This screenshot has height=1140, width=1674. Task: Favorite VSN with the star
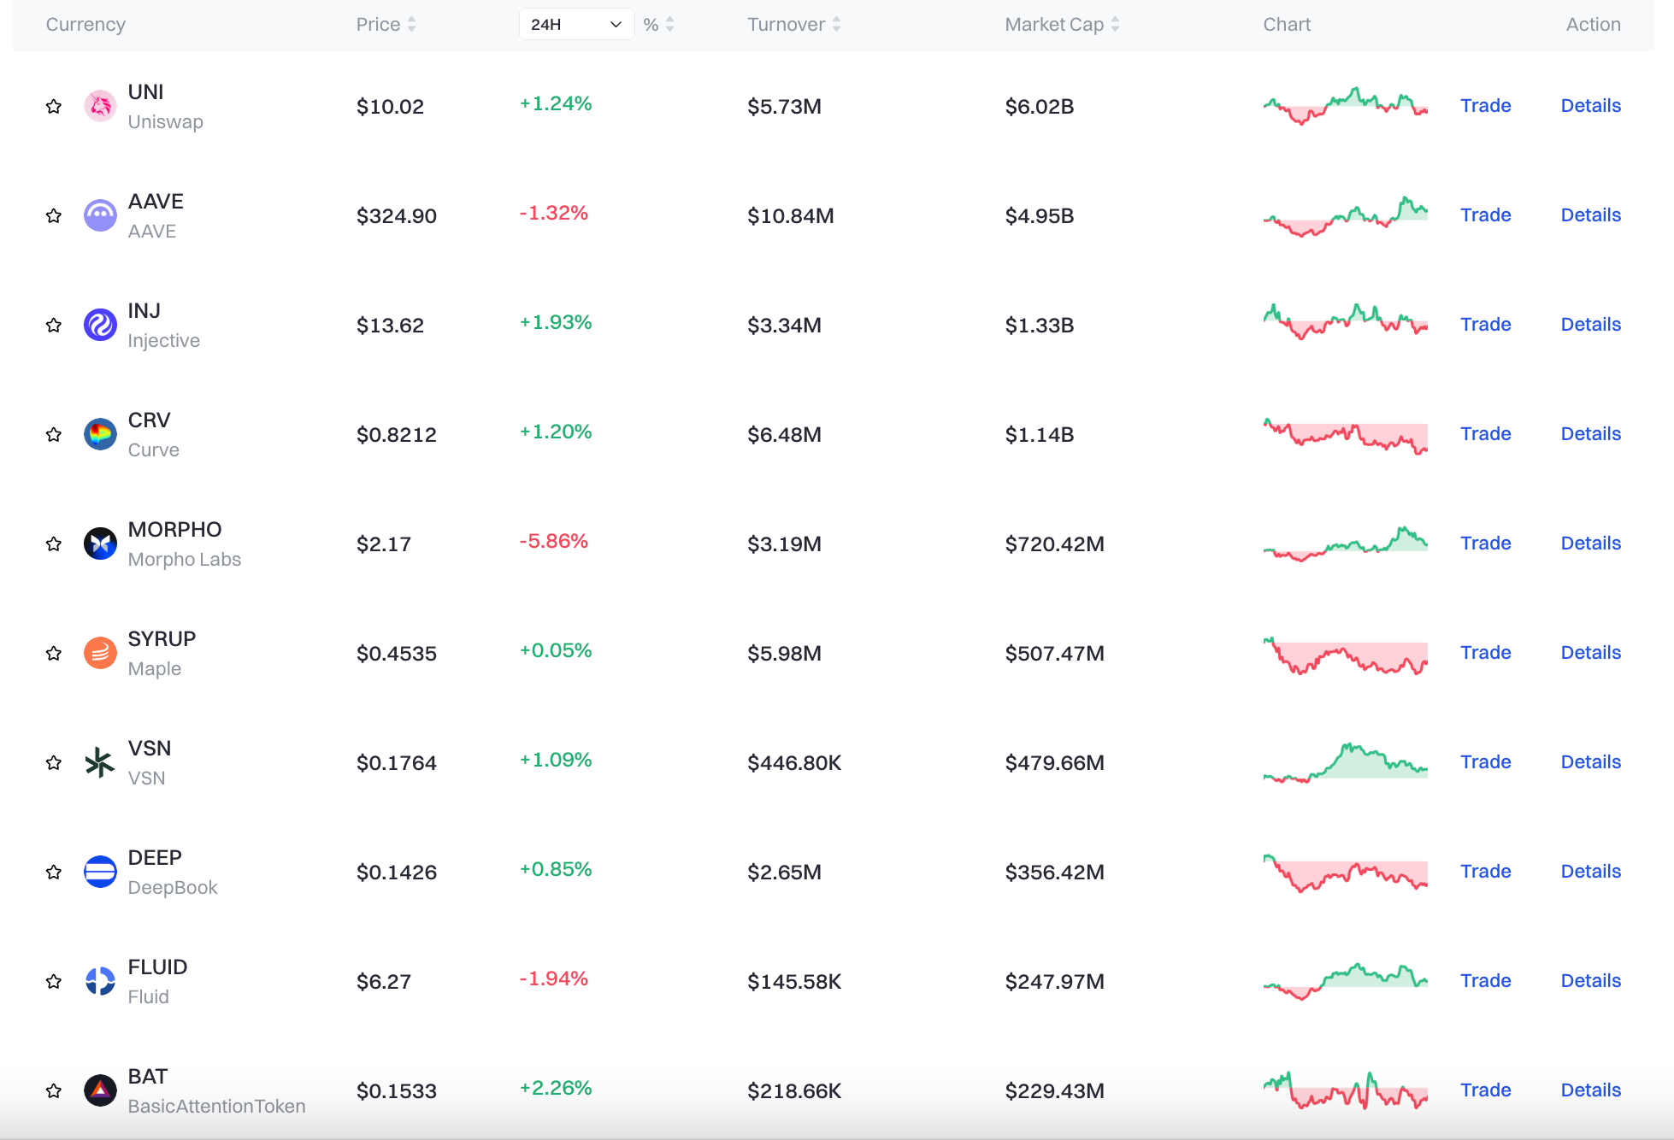click(x=54, y=762)
